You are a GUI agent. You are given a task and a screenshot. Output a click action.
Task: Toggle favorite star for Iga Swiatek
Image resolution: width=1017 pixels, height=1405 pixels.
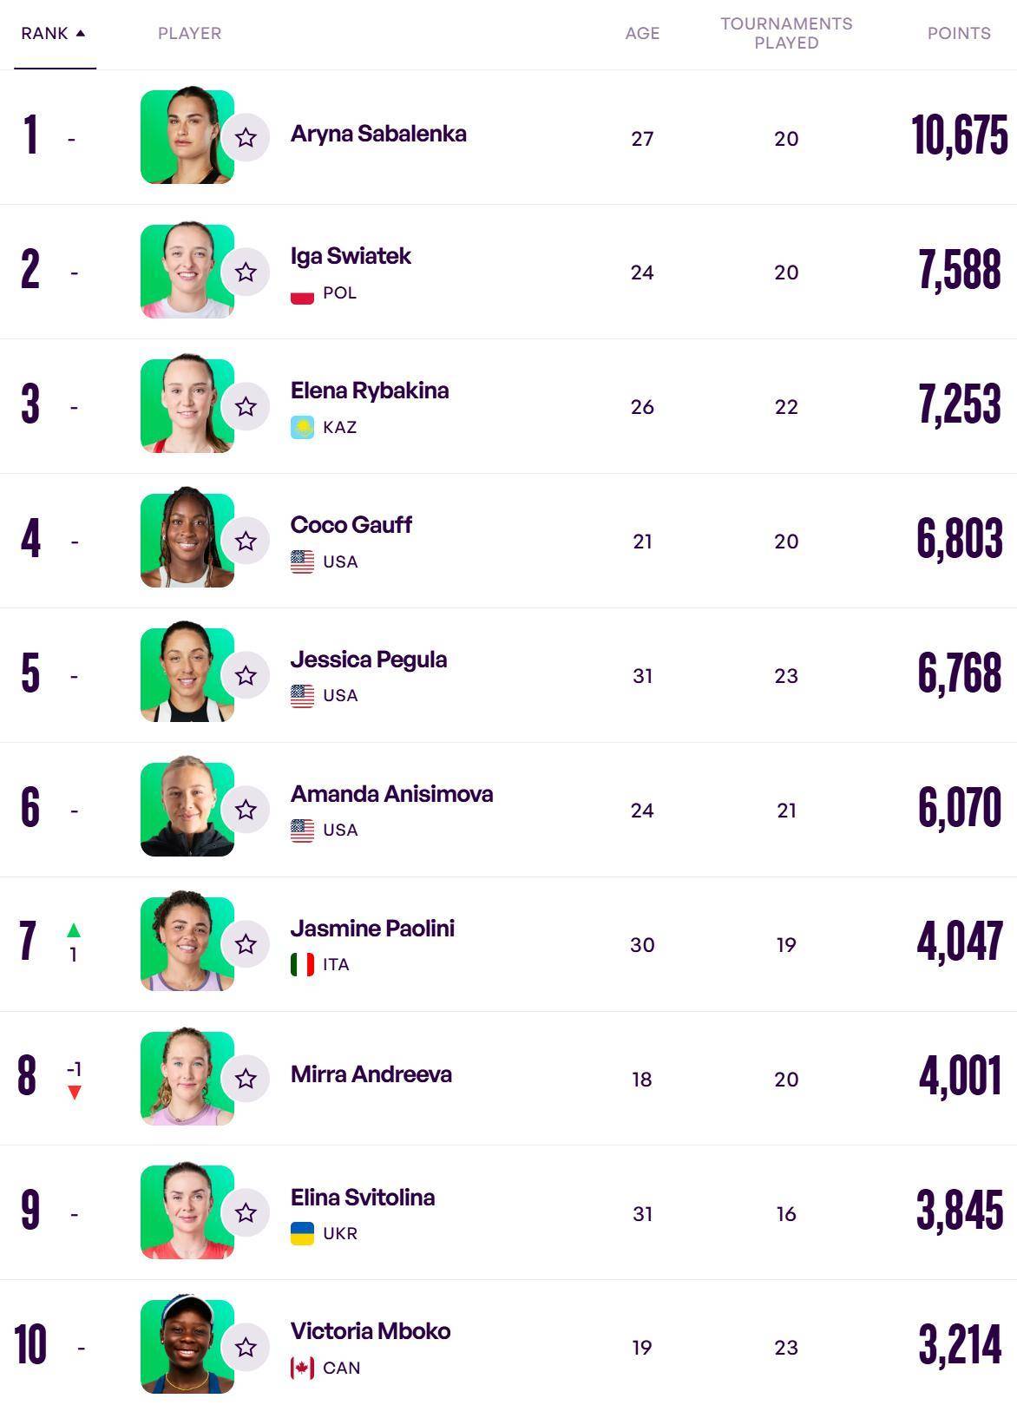tap(246, 272)
